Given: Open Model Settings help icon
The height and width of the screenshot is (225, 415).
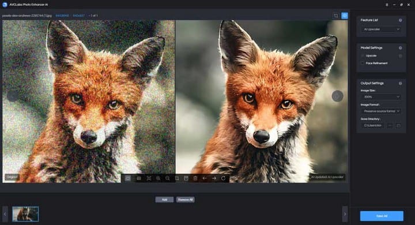Looking at the screenshot, I should (x=400, y=48).
